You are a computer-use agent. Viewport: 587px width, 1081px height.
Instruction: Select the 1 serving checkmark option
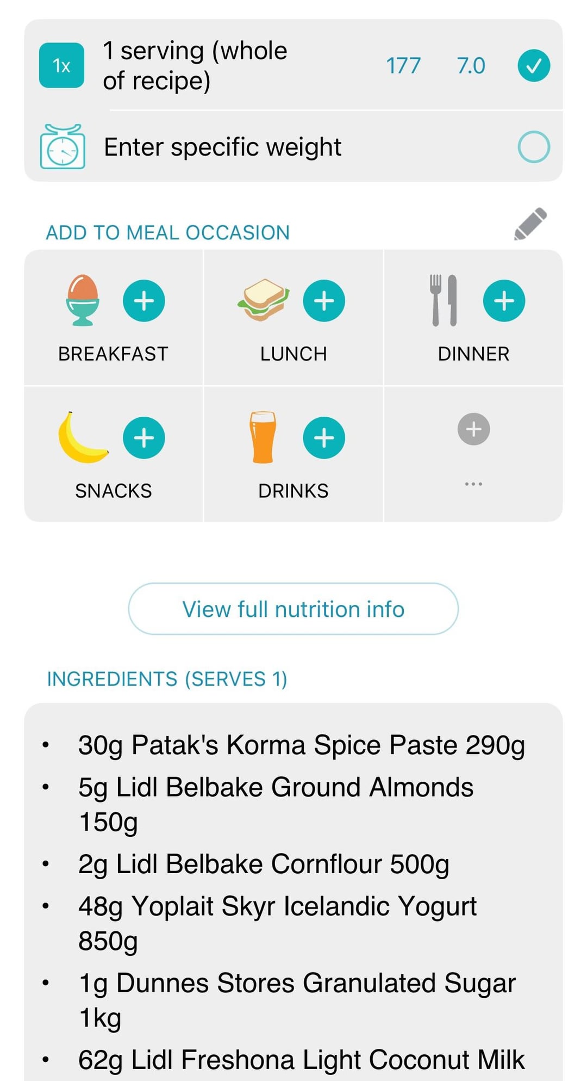534,65
